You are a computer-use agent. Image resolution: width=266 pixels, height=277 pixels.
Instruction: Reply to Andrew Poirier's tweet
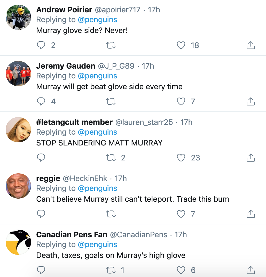pos(41,45)
